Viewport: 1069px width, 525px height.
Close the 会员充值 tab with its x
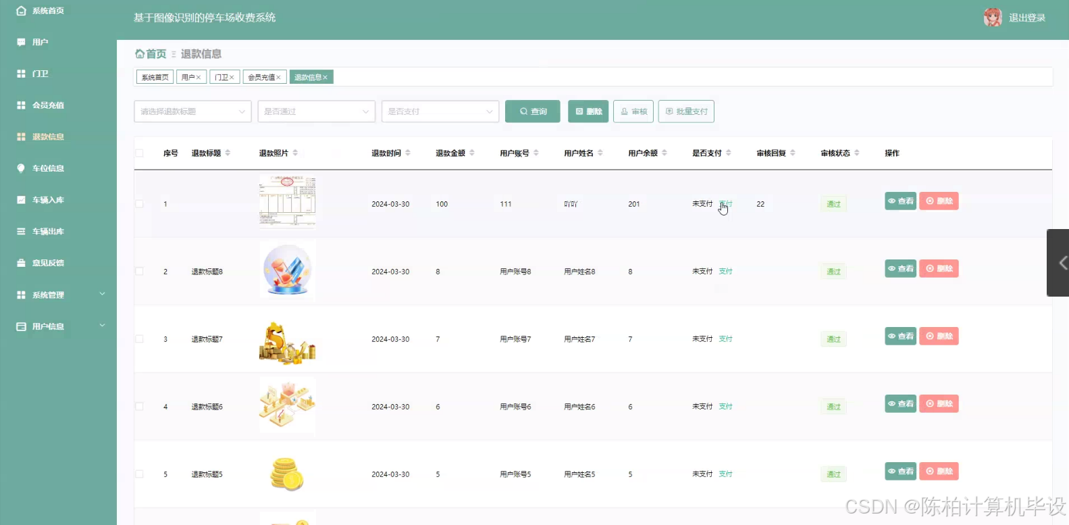278,78
